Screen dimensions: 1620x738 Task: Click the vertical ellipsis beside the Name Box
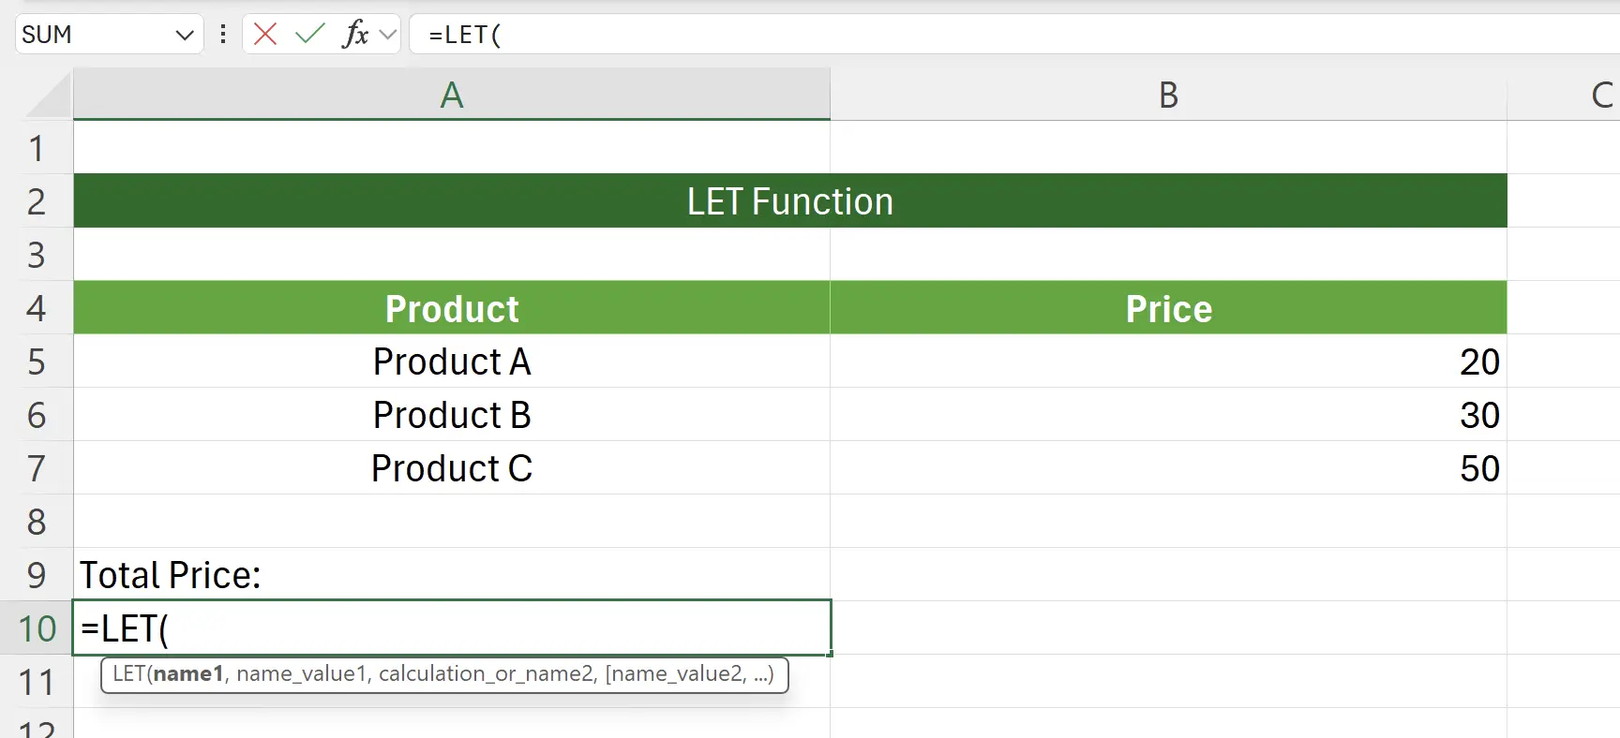[222, 34]
